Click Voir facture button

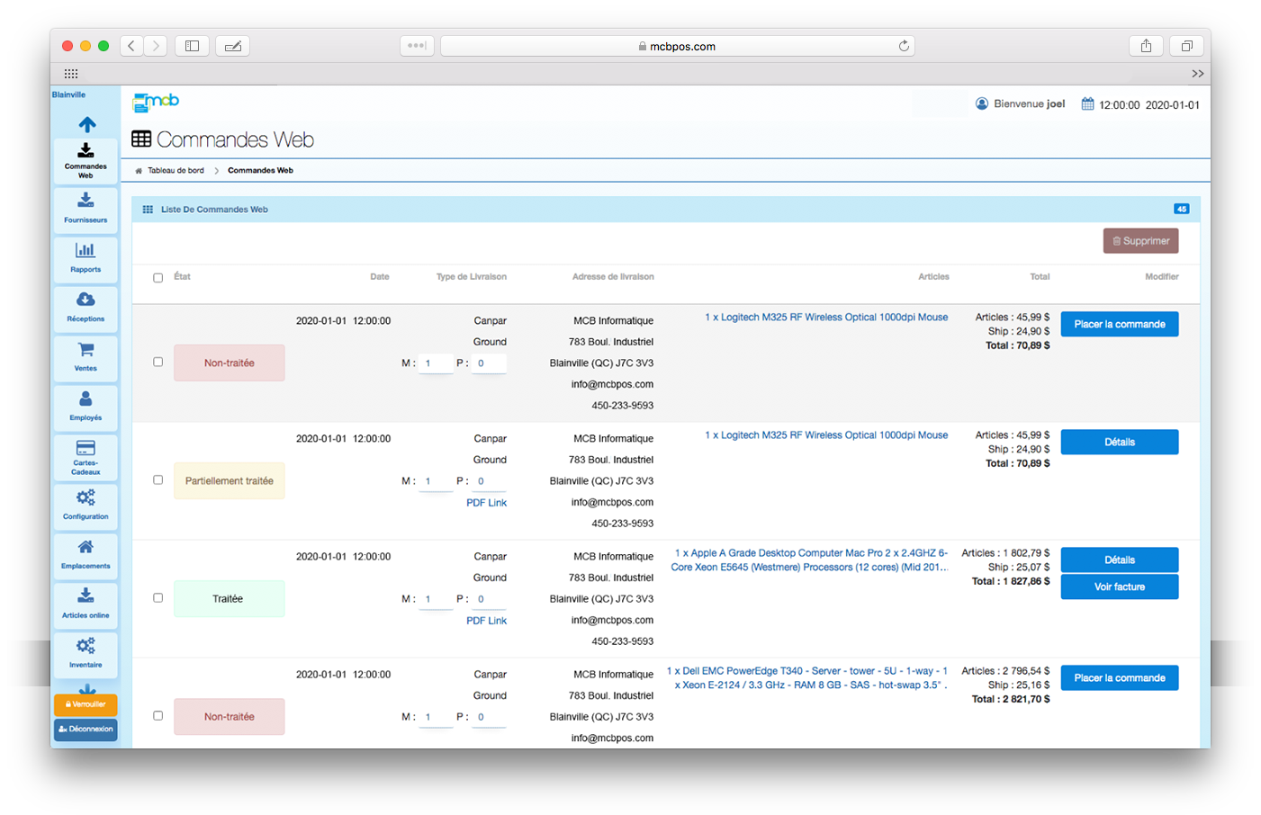tap(1120, 587)
